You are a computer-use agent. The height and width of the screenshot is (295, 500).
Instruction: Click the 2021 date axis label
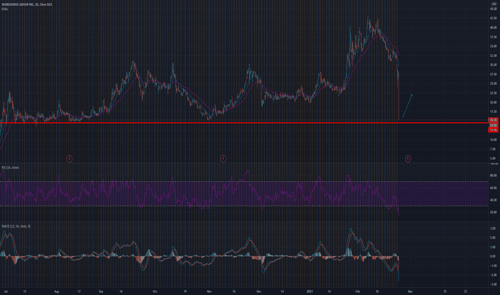pos(310,291)
